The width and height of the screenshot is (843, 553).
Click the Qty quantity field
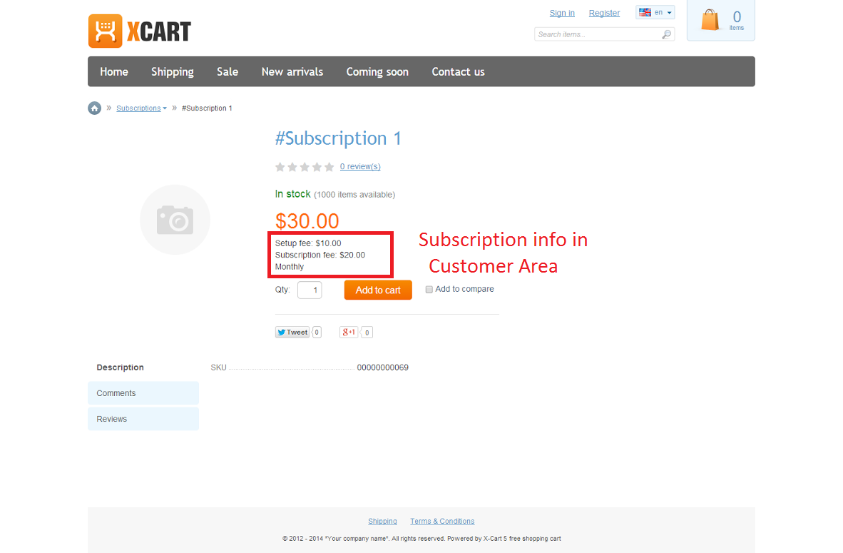[x=310, y=290]
